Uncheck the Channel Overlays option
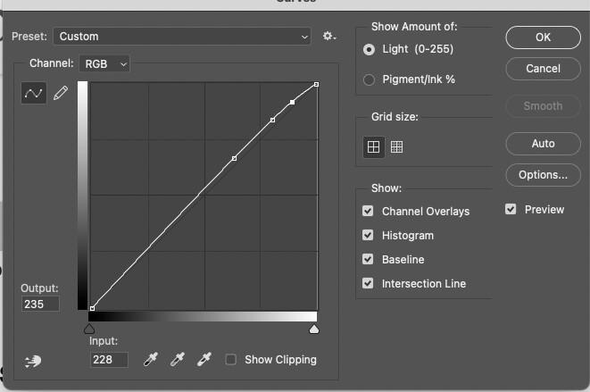This screenshot has height=392, width=590. [368, 212]
